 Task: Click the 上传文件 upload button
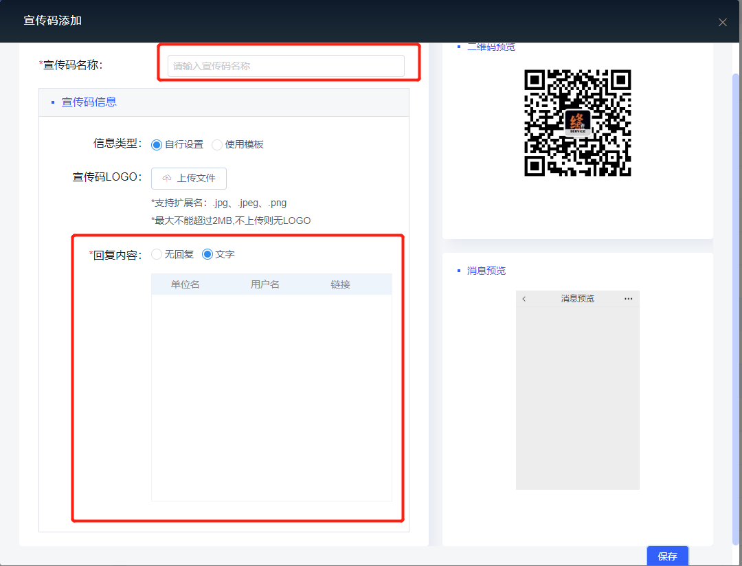click(189, 179)
